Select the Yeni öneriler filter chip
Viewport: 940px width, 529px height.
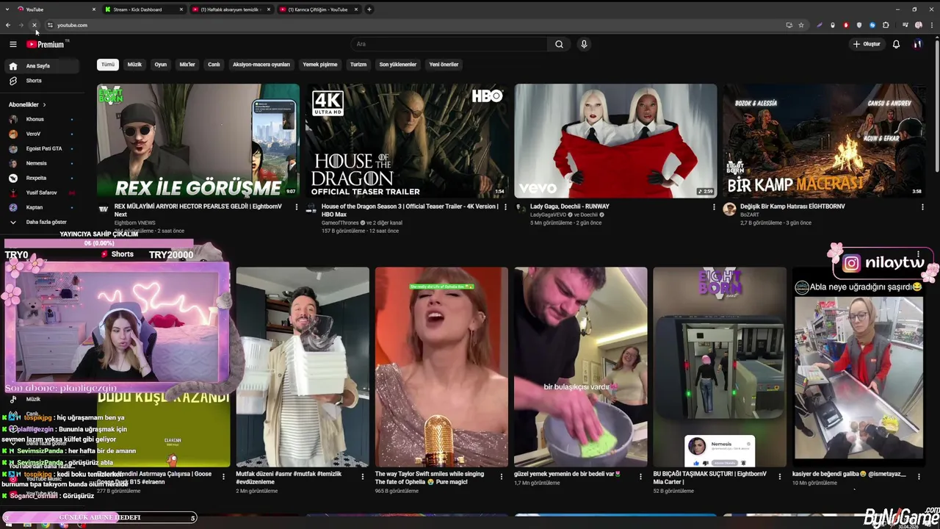[444, 65]
